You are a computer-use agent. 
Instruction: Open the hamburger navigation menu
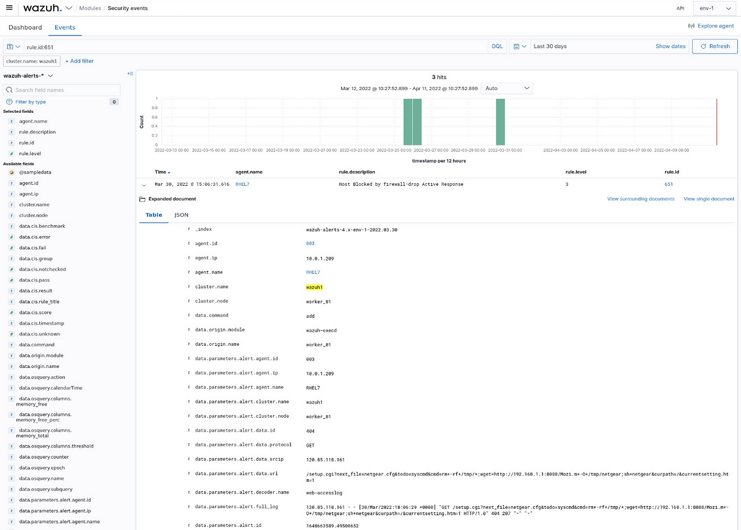pos(9,8)
